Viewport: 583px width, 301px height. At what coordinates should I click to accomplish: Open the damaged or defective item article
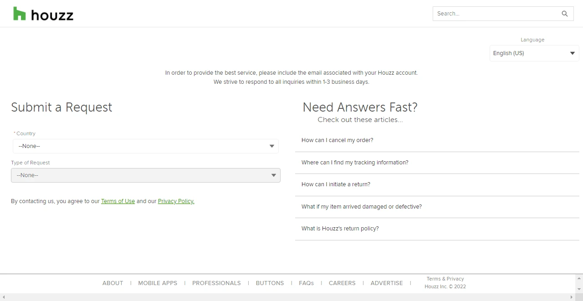click(361, 207)
